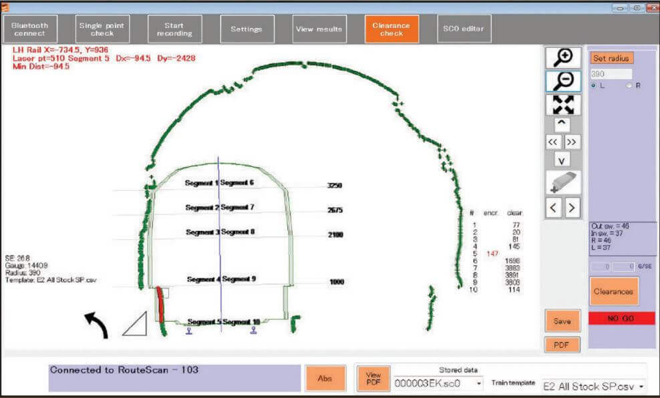Image resolution: width=660 pixels, height=398 pixels.
Task: Click the zoom in magnifier icon
Action: [563, 57]
